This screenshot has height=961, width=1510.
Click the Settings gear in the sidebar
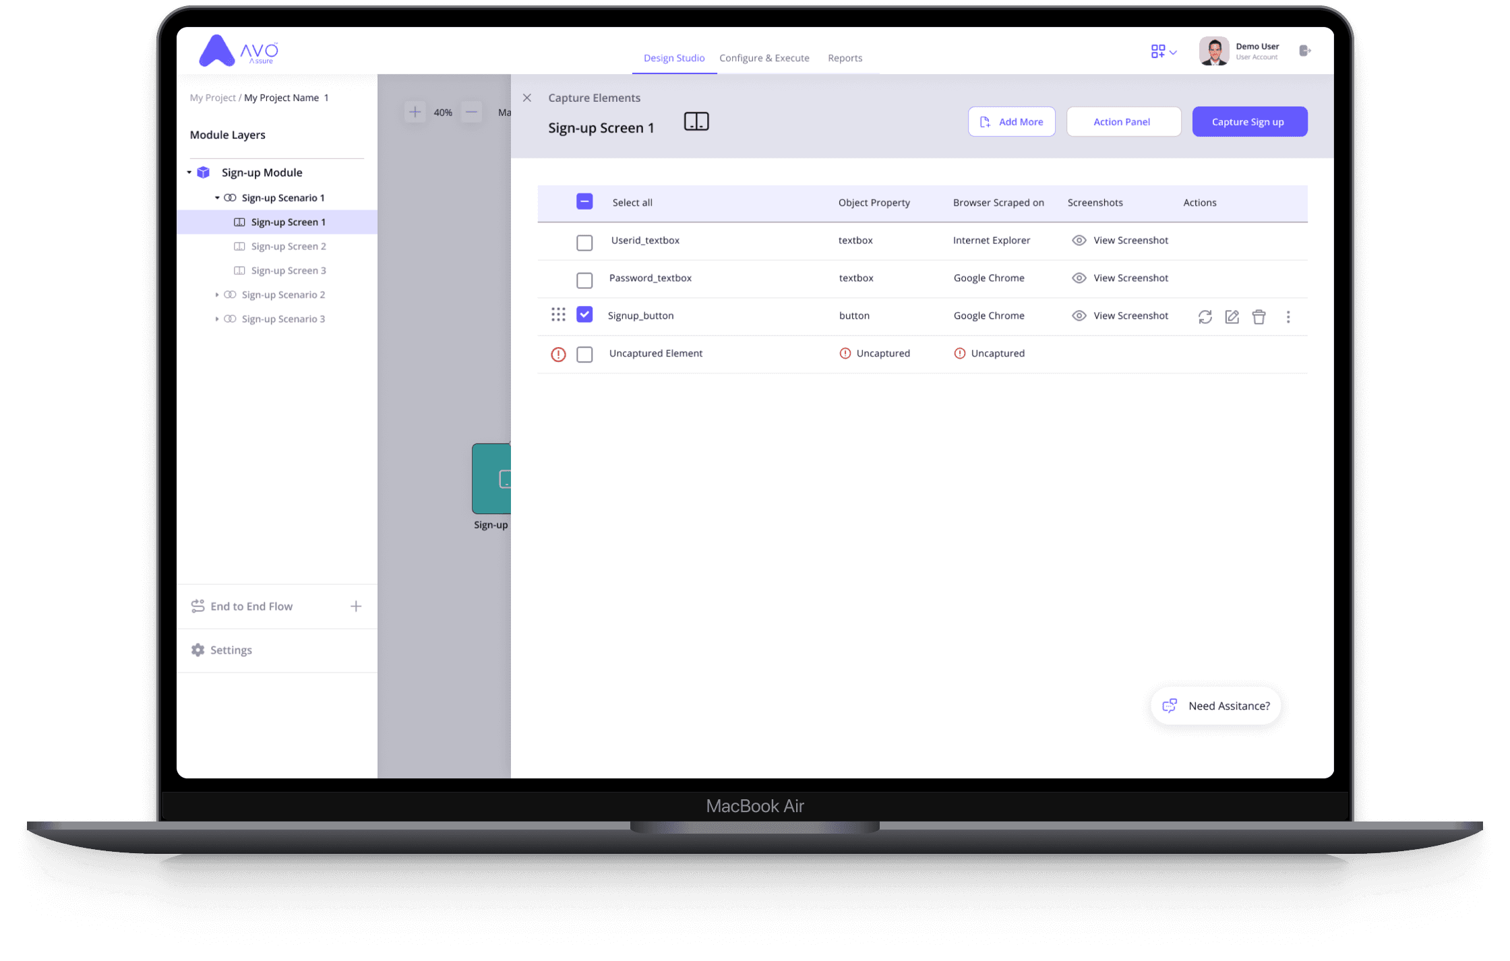(198, 650)
